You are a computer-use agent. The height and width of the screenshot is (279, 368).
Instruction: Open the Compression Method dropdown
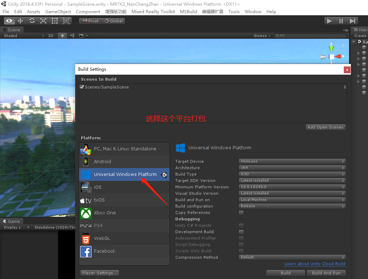(x=292, y=257)
